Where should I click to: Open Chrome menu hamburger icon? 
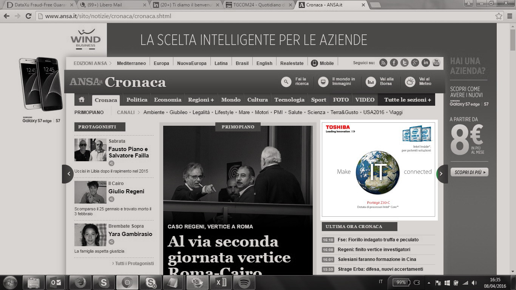coord(509,16)
